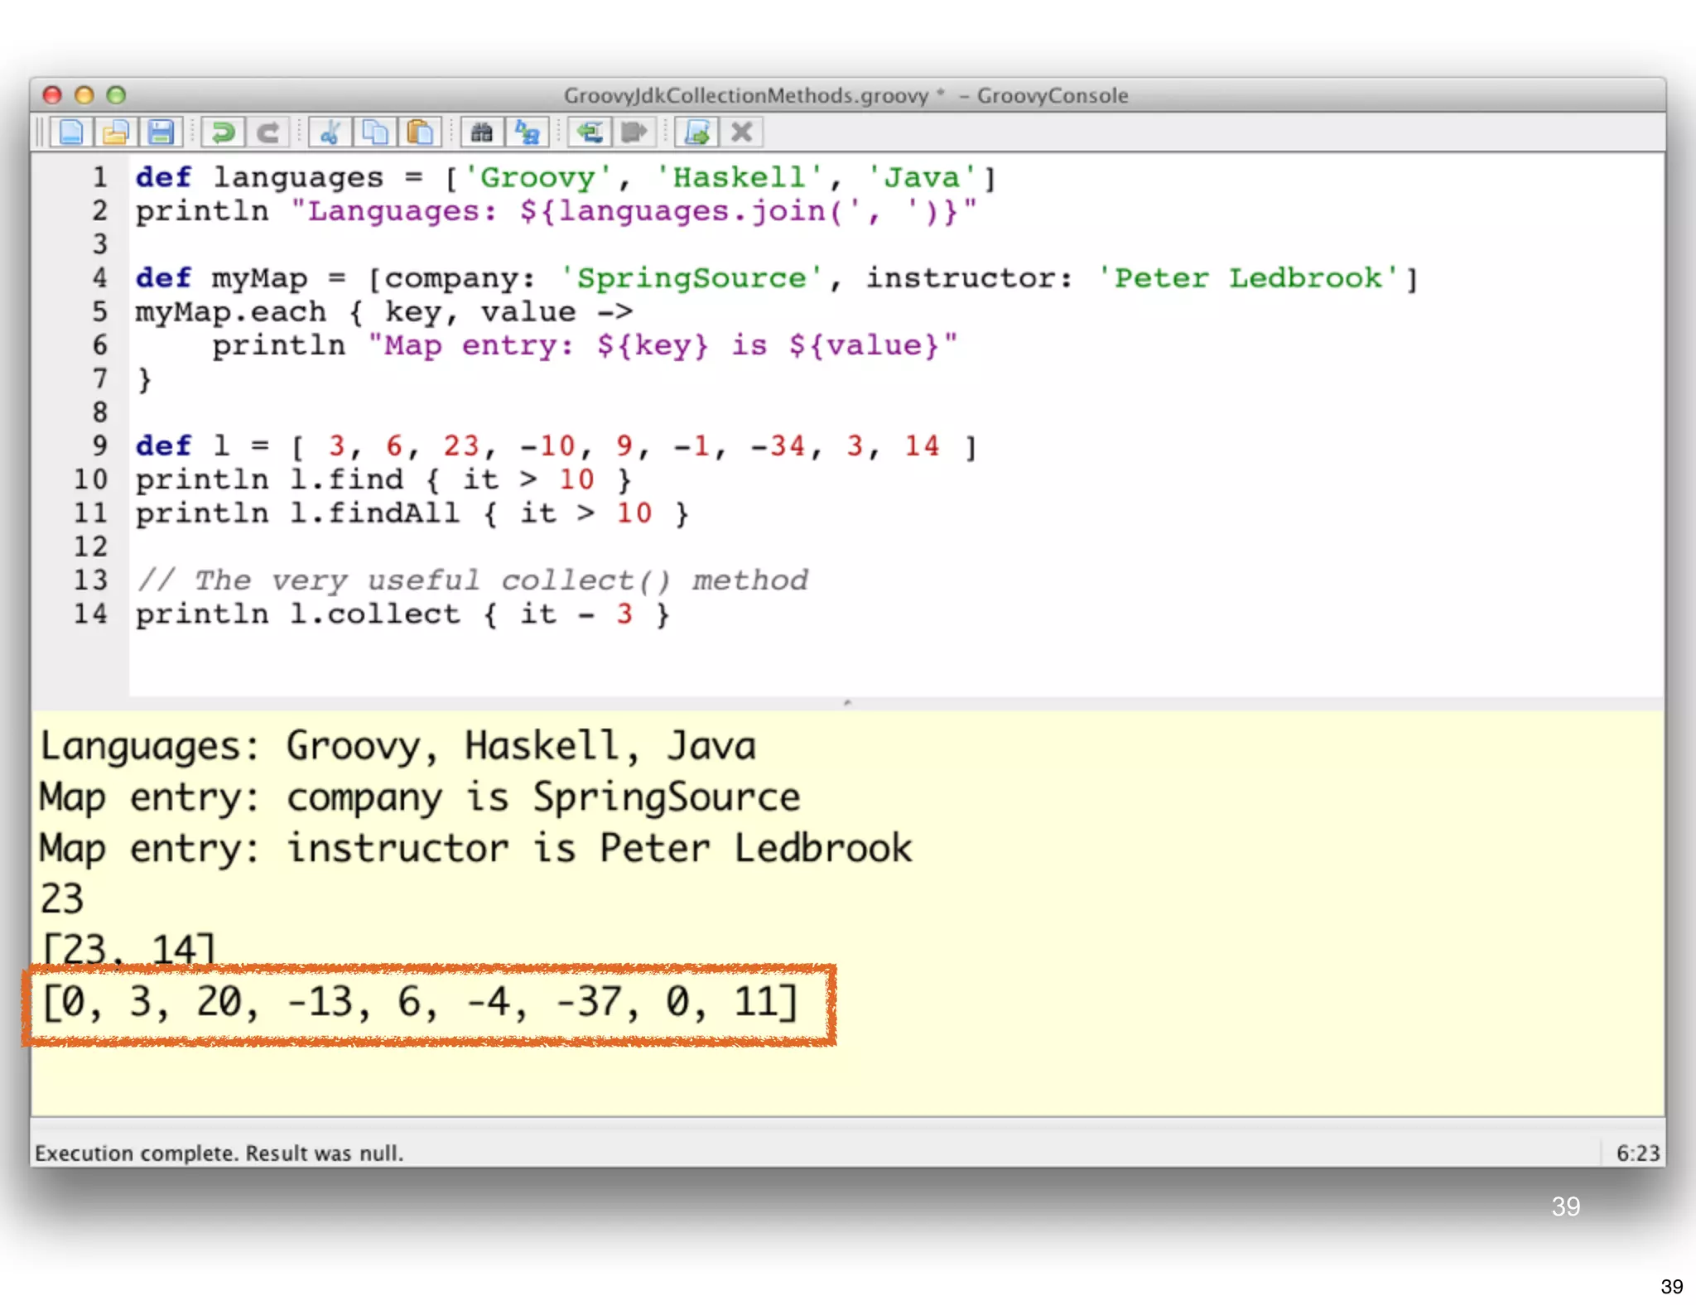This screenshot has width=1696, height=1305.
Task: Cut selection with the scissors icon
Action: [x=330, y=132]
